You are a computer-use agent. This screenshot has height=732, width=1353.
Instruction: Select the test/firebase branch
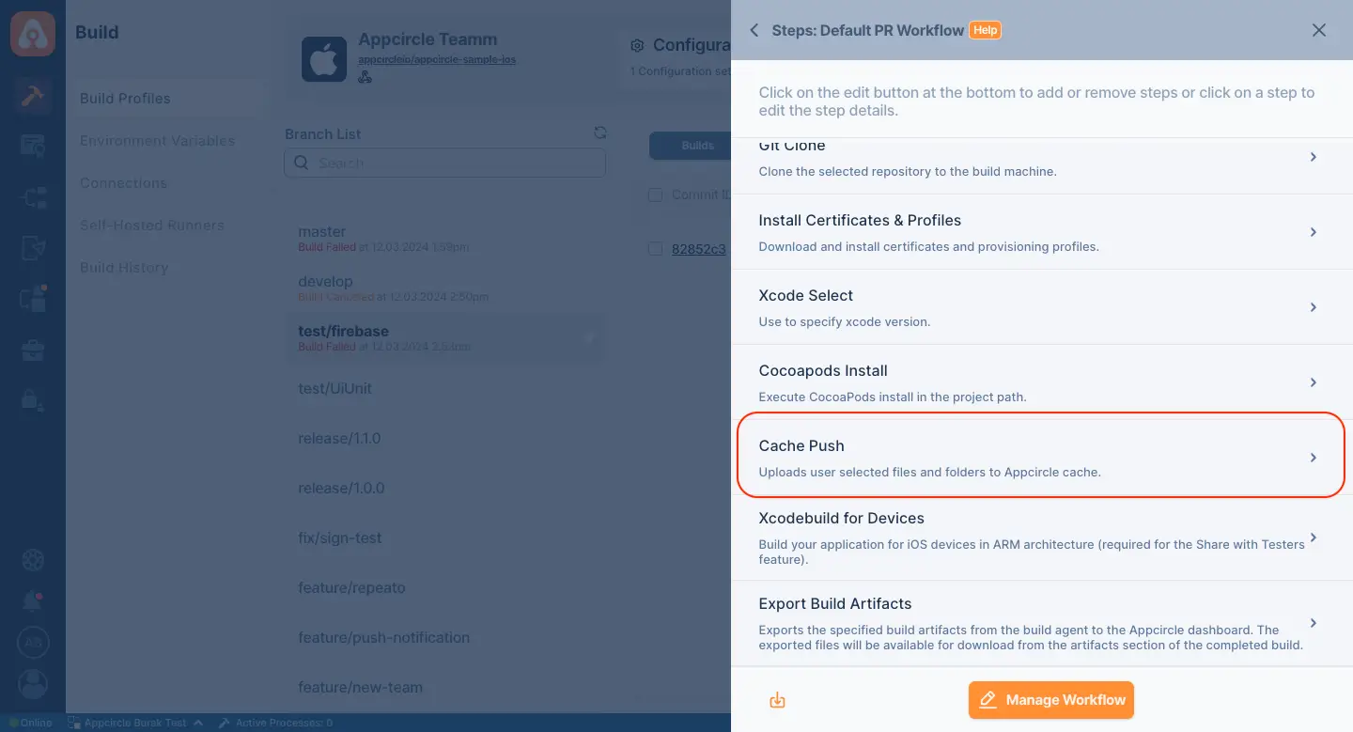(445, 338)
